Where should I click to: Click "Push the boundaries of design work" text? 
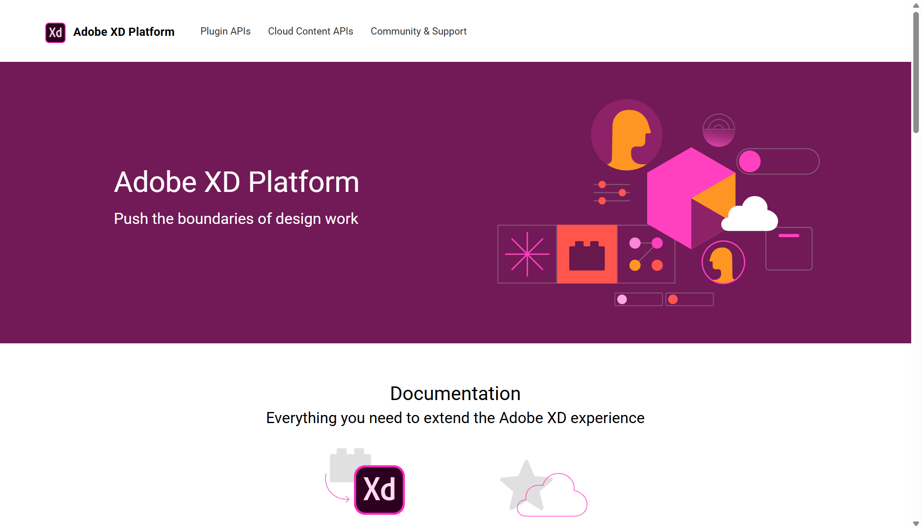236,219
